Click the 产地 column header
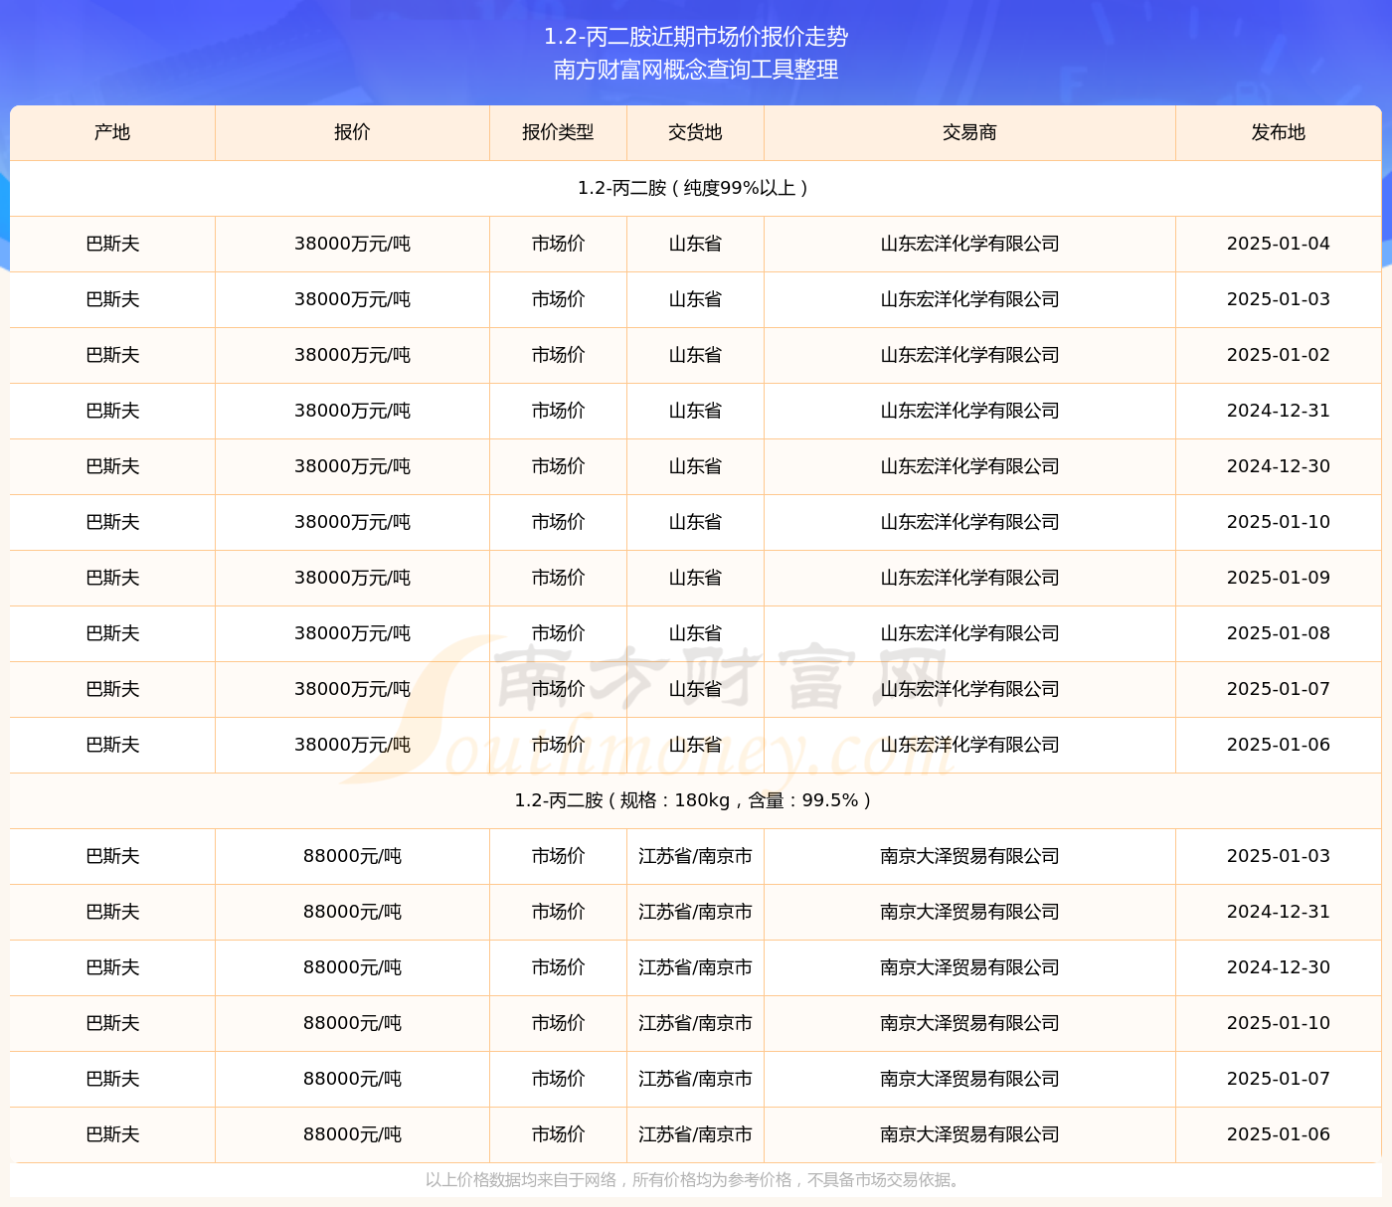This screenshot has height=1207, width=1392. (x=112, y=132)
